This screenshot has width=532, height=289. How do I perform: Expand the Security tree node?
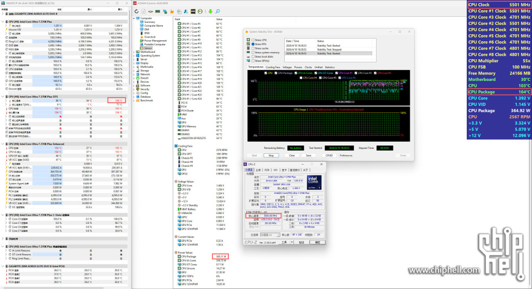click(x=134, y=89)
